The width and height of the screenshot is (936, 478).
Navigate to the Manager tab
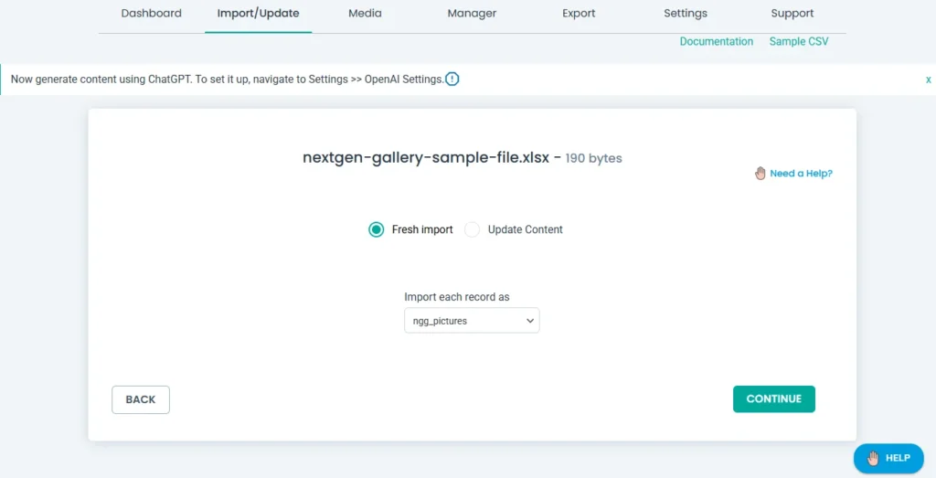click(472, 14)
